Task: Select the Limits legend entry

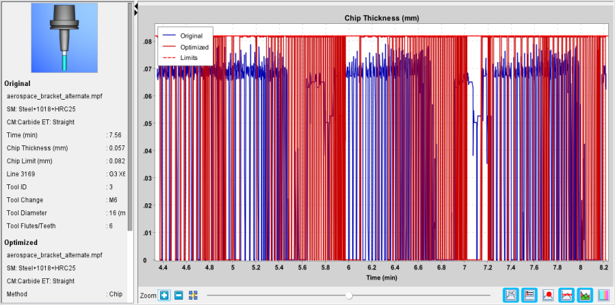Action: [x=189, y=57]
